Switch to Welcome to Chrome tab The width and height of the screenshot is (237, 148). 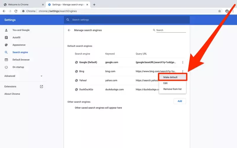pyautogui.click(x=23, y=4)
